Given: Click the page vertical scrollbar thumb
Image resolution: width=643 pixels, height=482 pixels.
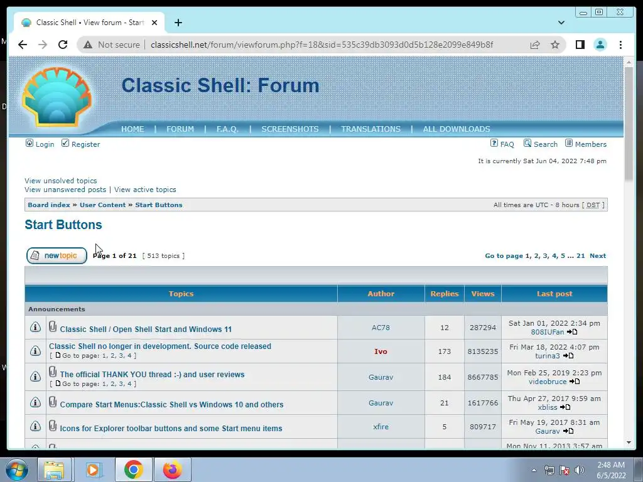Looking at the screenshot, I should point(629,123).
